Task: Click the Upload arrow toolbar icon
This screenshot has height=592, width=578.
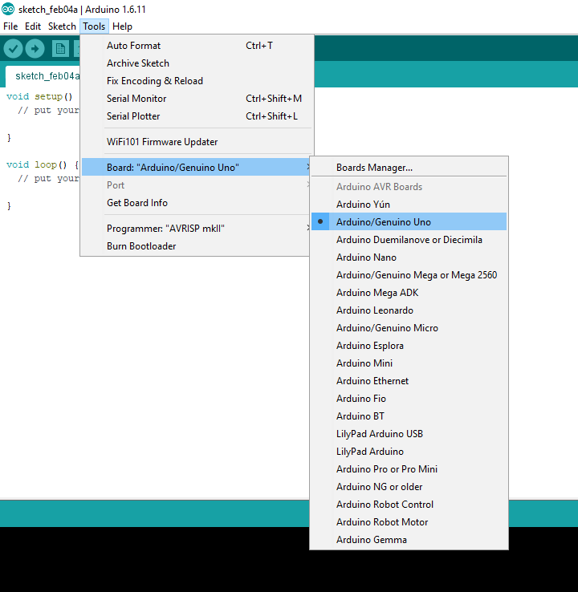Action: point(35,49)
